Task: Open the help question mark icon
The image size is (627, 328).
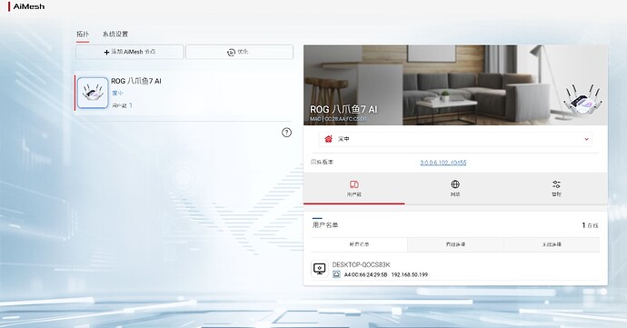Action: coord(287,133)
